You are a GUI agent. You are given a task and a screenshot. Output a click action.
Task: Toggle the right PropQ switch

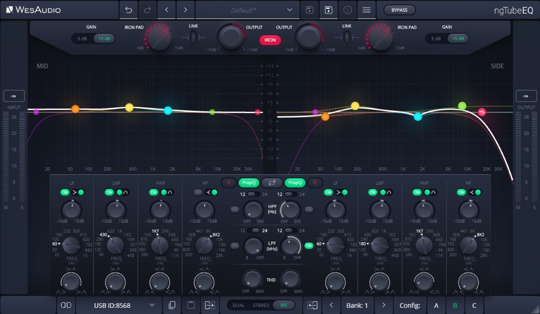pos(295,182)
